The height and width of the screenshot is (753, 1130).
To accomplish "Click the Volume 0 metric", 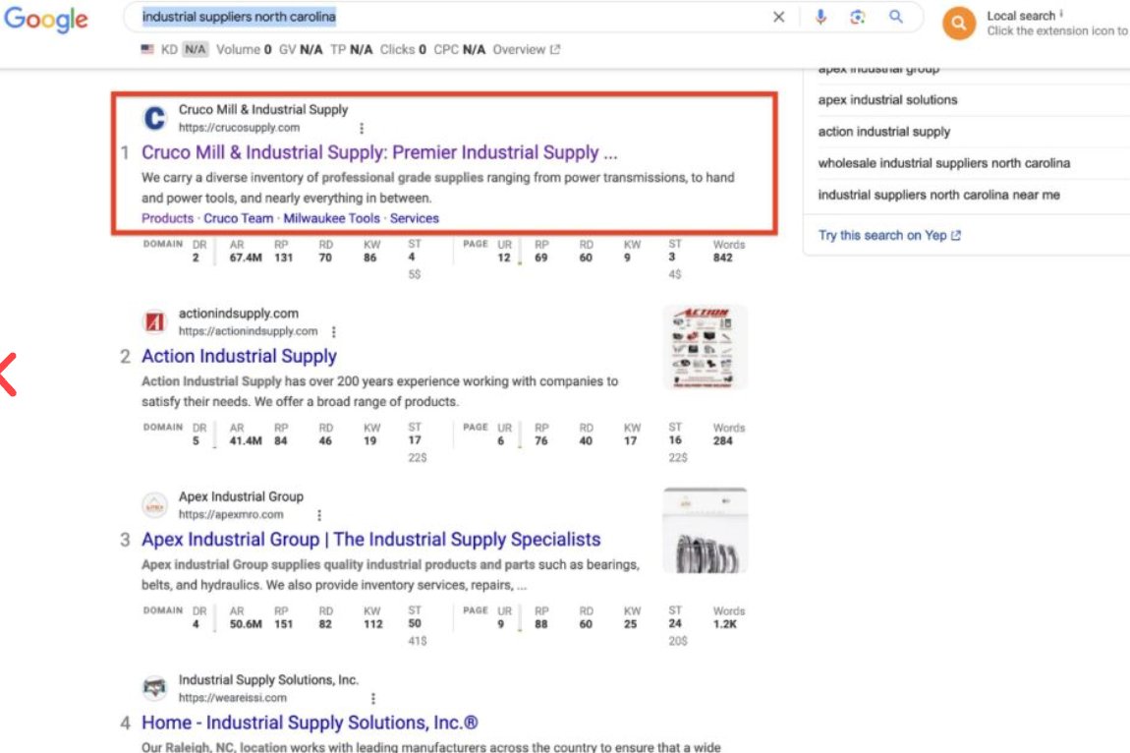I will tap(244, 50).
